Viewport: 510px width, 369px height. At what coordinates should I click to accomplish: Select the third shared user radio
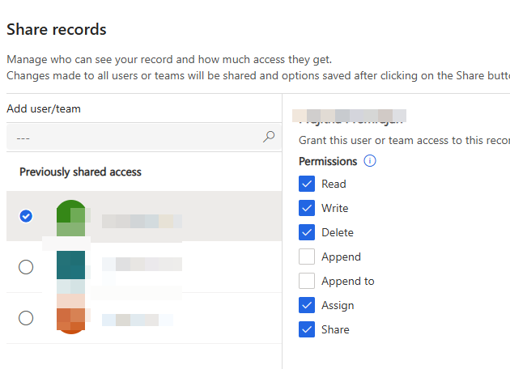tap(26, 318)
